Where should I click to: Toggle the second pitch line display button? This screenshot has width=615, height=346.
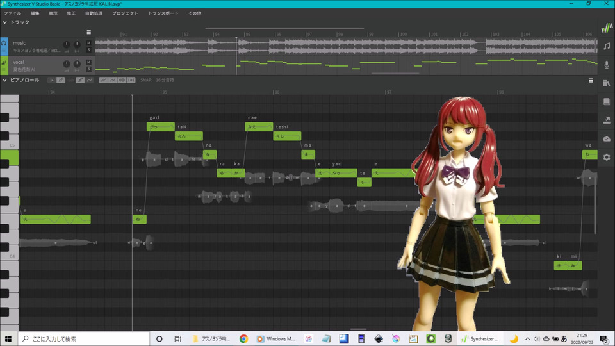[x=113, y=80]
